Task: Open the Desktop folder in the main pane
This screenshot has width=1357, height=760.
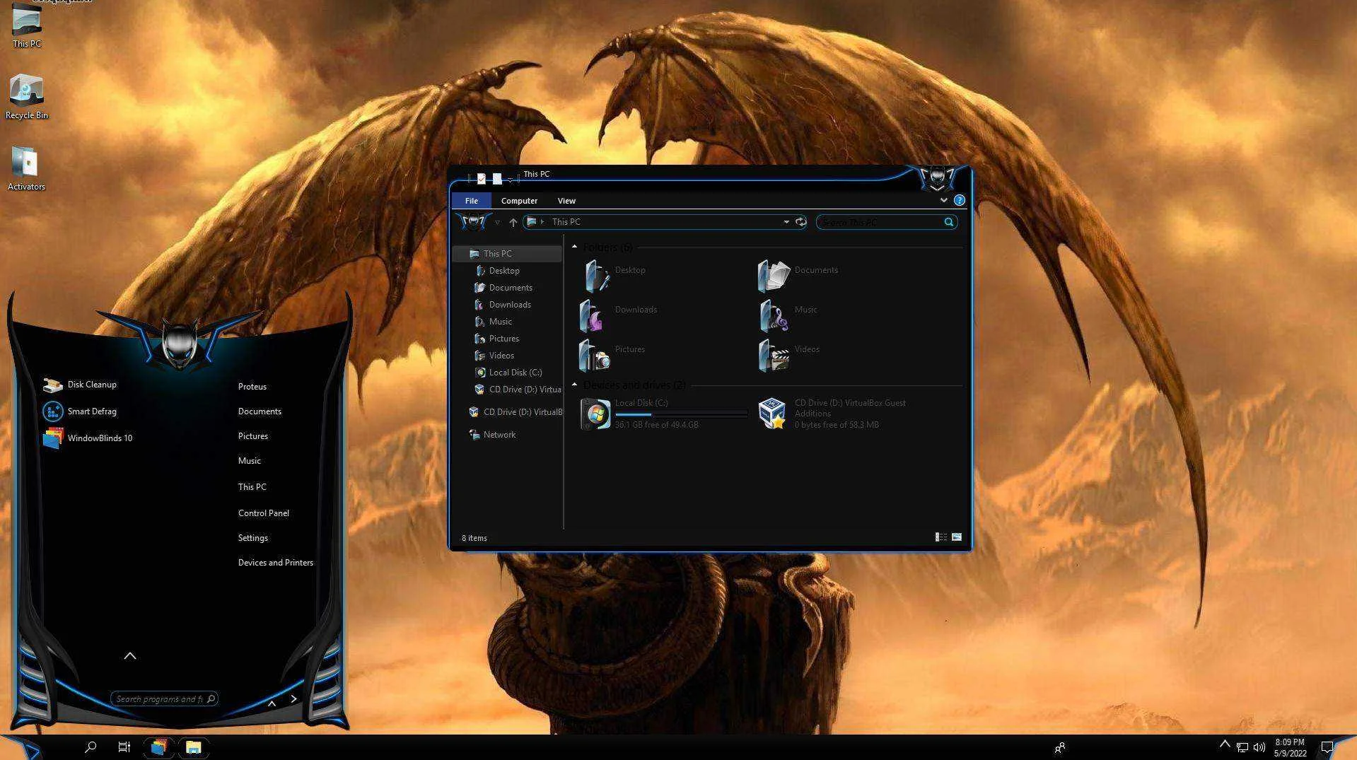Action: tap(614, 276)
